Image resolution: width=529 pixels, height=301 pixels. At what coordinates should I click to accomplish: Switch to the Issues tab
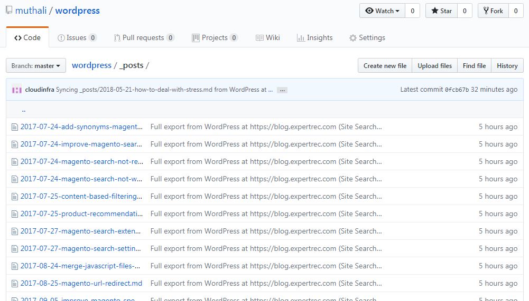point(77,38)
